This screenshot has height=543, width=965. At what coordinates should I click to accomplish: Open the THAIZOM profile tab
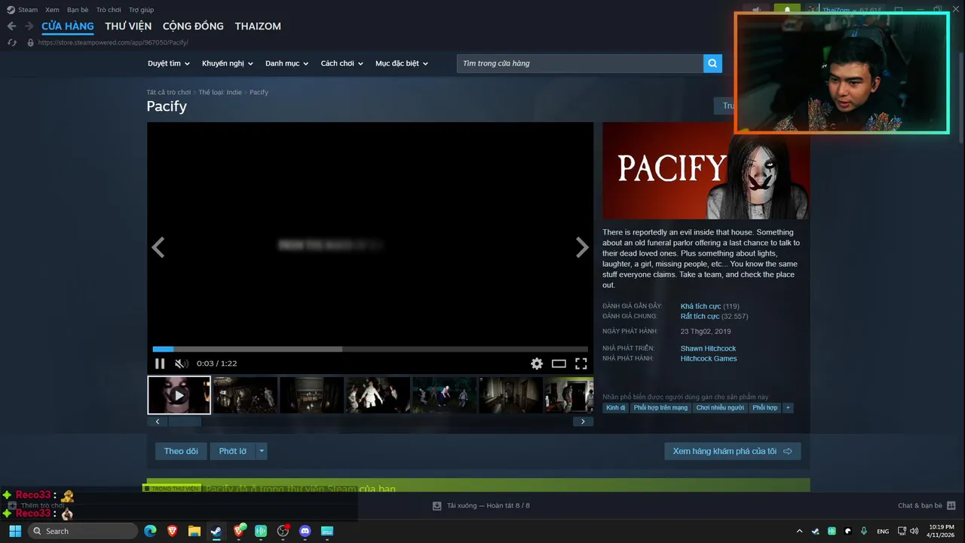pos(258,26)
